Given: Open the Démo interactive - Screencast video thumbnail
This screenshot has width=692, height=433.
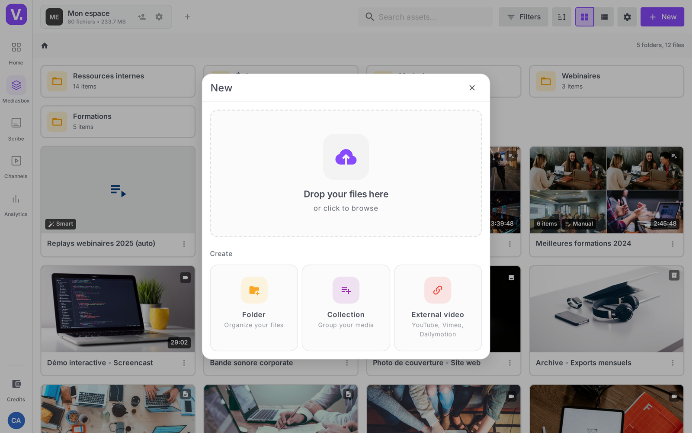Looking at the screenshot, I should pos(118,309).
